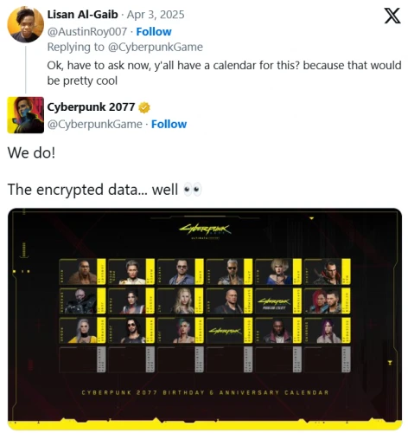Follow @AustinRoy007
Viewport: 408px width, 433px height.
click(x=154, y=31)
